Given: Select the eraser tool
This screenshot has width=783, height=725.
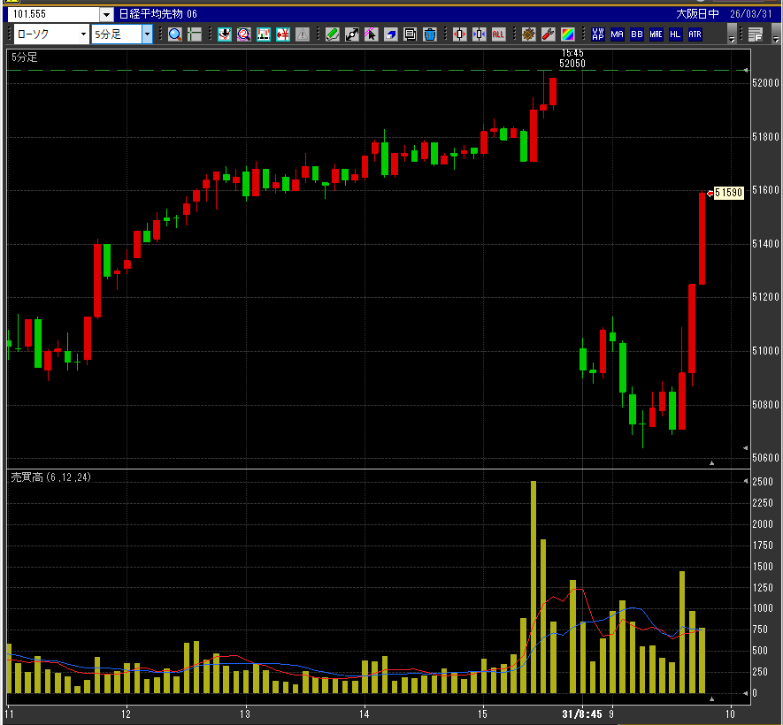Looking at the screenshot, I should 390,34.
